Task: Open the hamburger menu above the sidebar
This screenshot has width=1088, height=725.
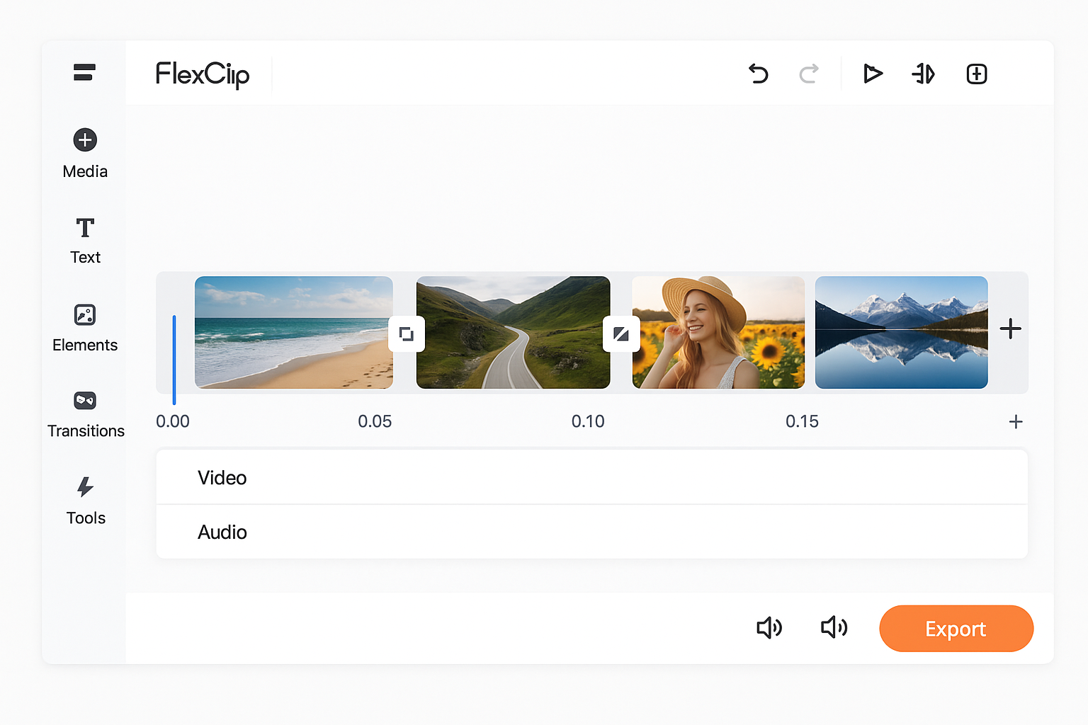Action: (x=84, y=72)
